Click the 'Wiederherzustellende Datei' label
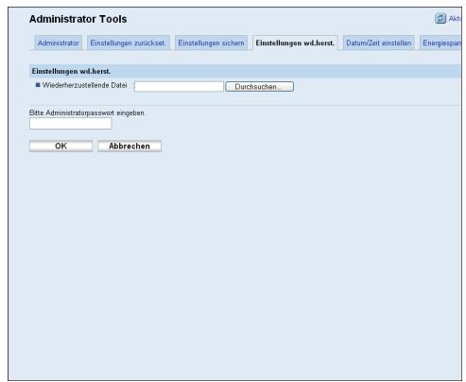Image resolution: width=466 pixels, height=382 pixels. (85, 85)
